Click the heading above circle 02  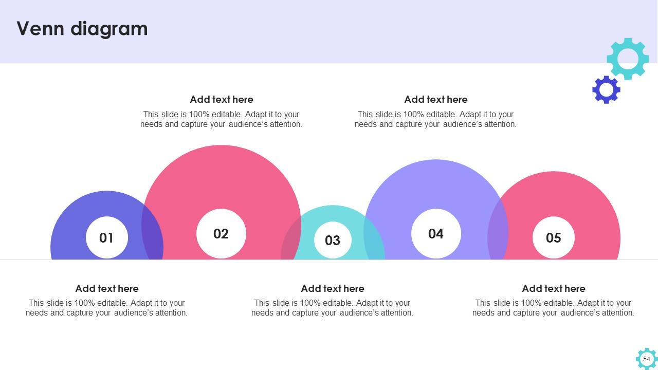222,99
